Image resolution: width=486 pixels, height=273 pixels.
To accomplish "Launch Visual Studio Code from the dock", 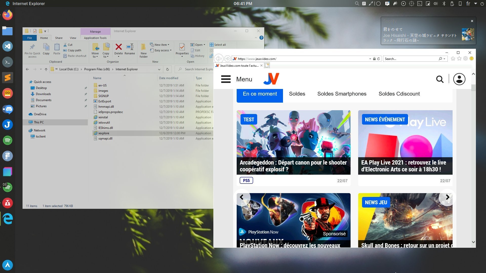I will (x=8, y=46).
